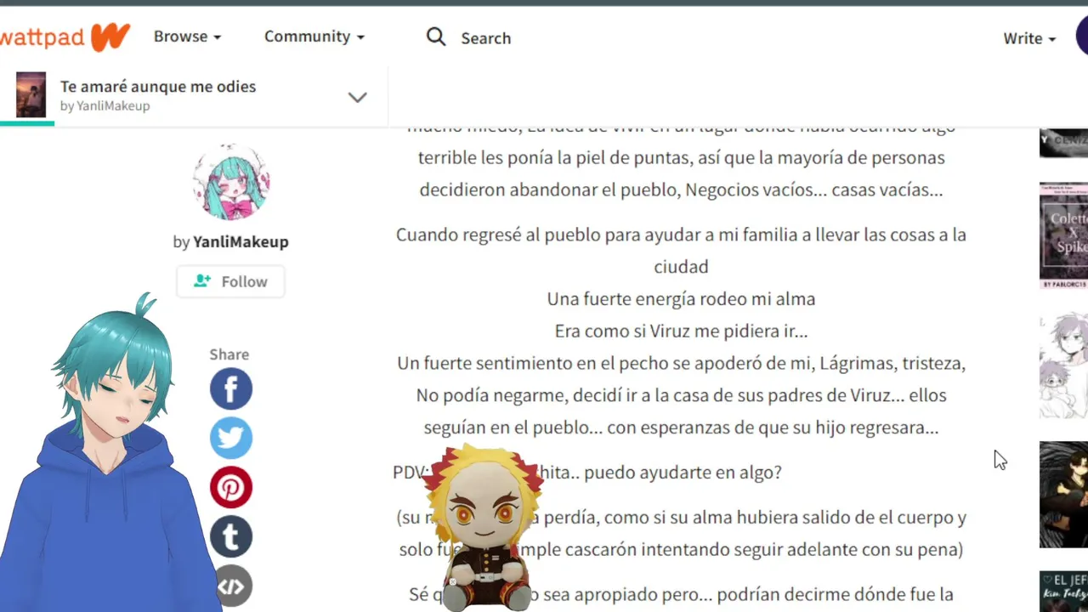
Task: Click the bold YanliMakeup author name
Action: pos(241,241)
